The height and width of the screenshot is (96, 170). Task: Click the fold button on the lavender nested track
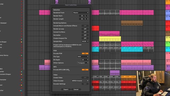tap(168, 66)
